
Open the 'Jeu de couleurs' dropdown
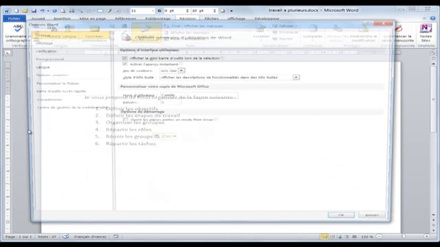click(181, 71)
